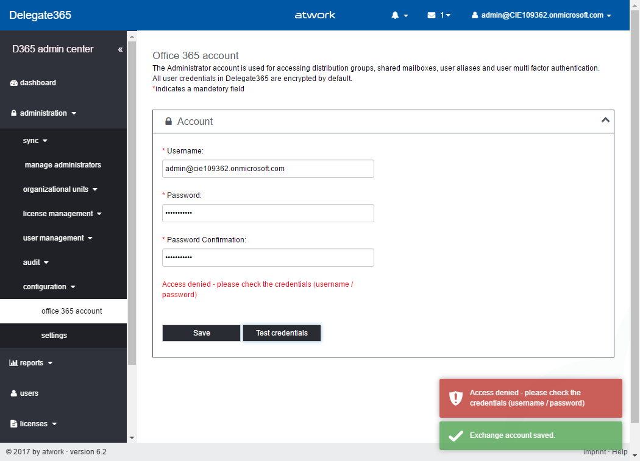
Task: Click the Save button
Action: 201,333
